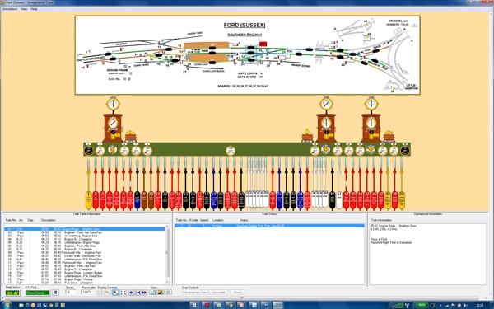Select the highlighted train row in Train Status
This screenshot has width=494, height=309.
269,226
